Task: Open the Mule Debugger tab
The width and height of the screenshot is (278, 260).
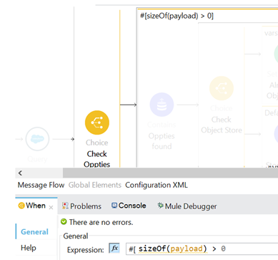Action: pyautogui.click(x=187, y=206)
